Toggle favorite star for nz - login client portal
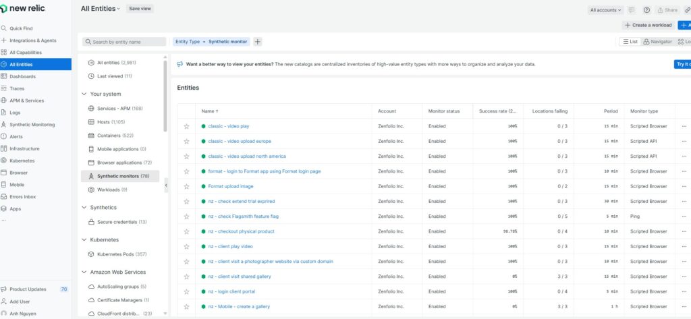The height and width of the screenshot is (319, 691). click(x=187, y=291)
